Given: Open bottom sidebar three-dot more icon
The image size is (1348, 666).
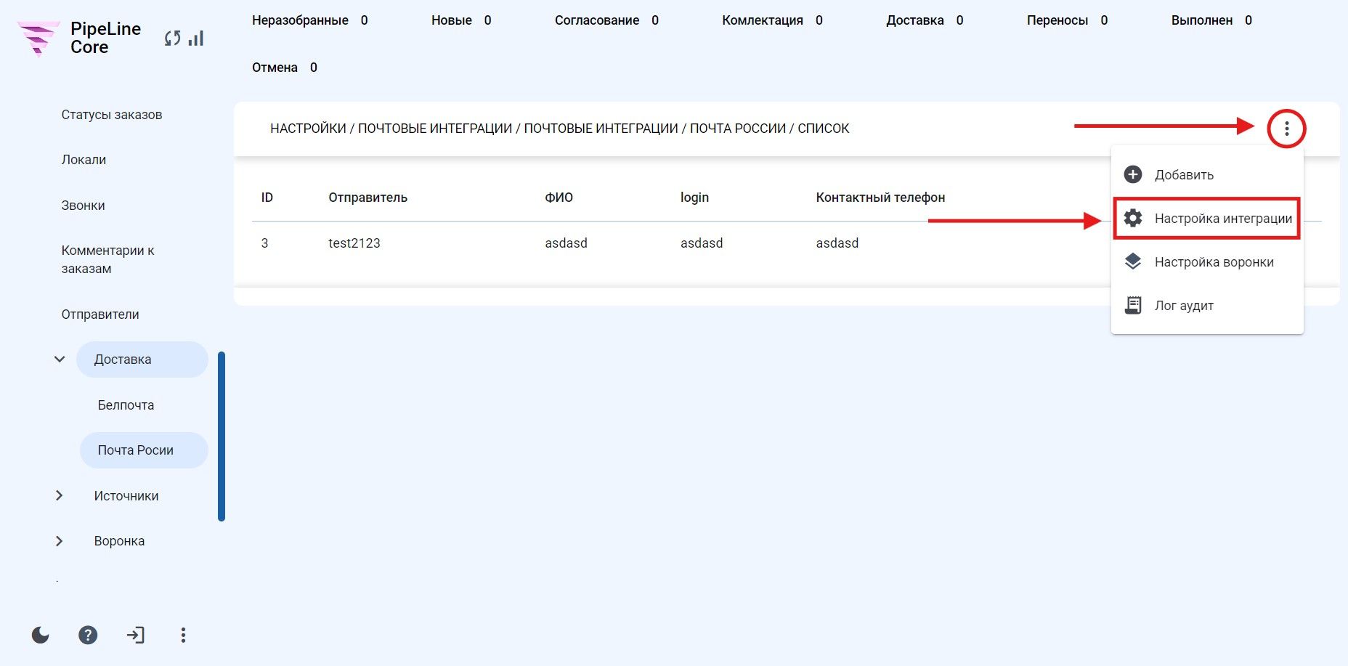Looking at the screenshot, I should [x=183, y=635].
